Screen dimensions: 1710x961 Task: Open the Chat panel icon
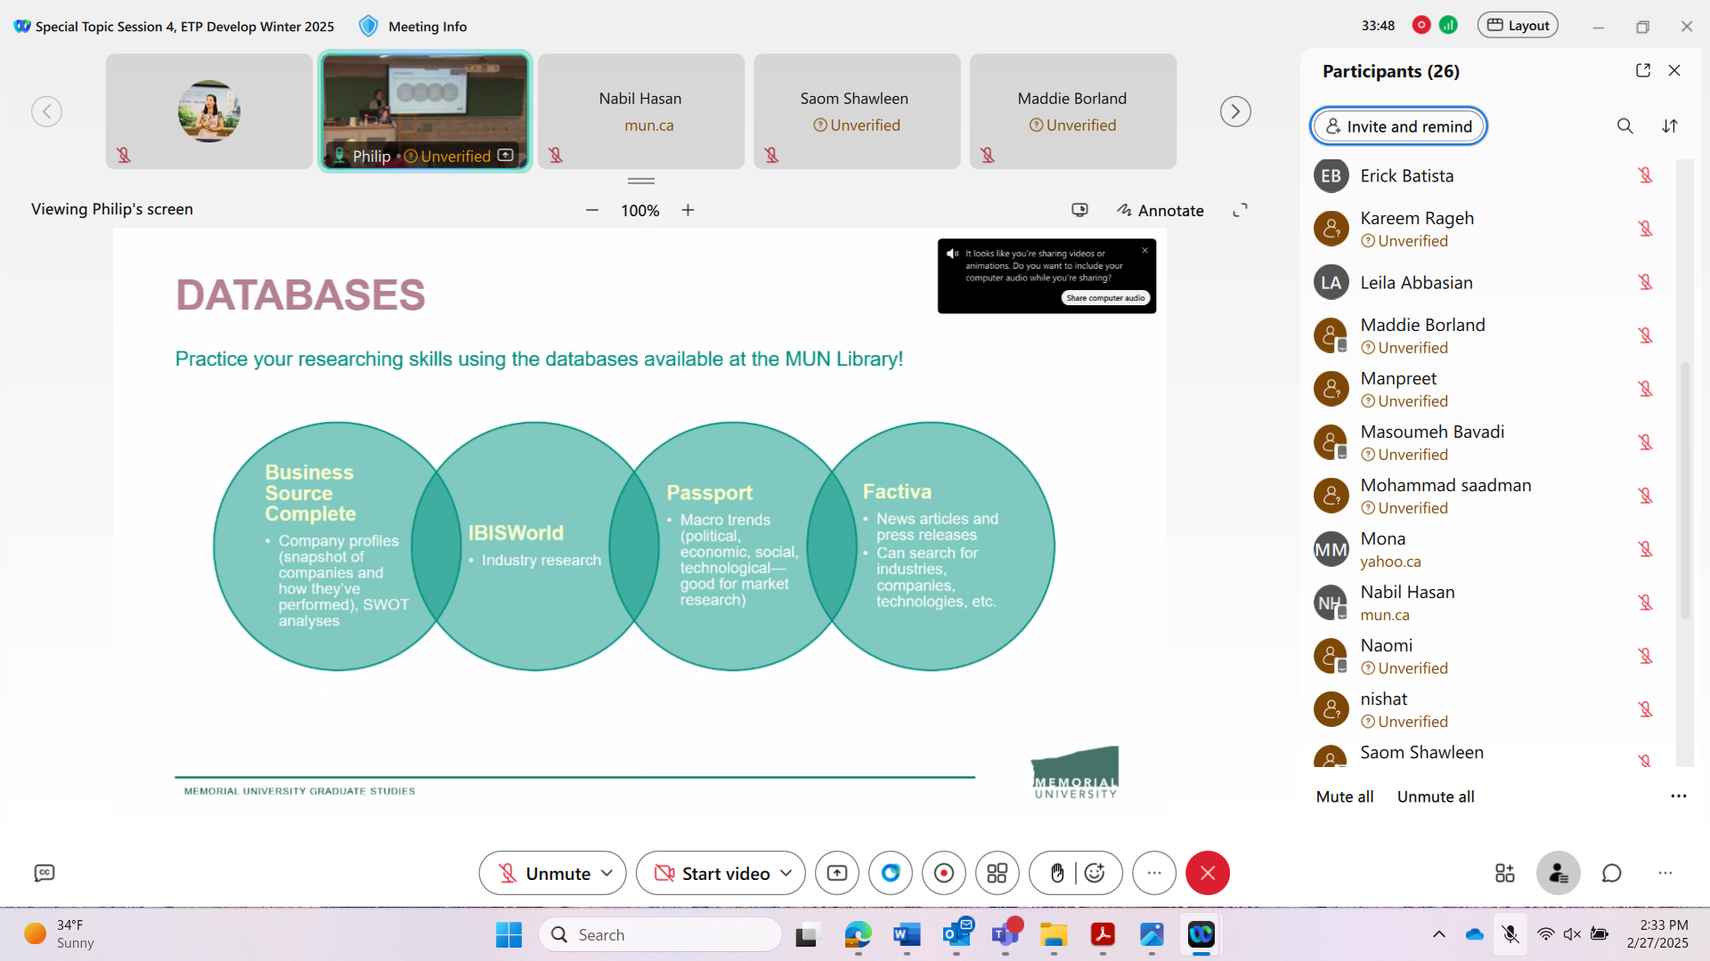1612,873
